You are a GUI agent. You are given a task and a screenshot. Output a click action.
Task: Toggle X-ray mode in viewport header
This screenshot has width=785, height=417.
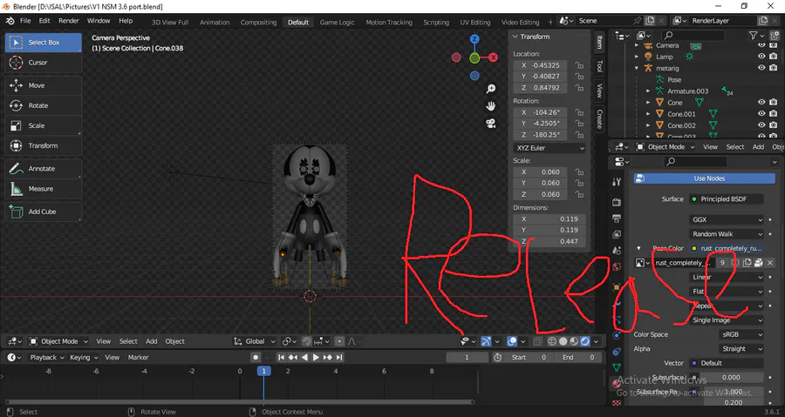tap(537, 341)
